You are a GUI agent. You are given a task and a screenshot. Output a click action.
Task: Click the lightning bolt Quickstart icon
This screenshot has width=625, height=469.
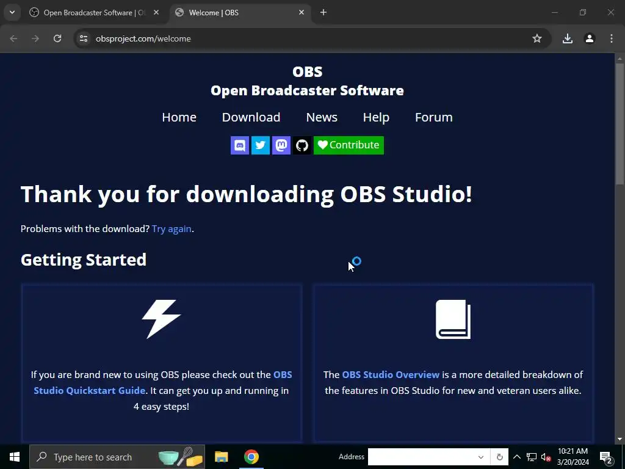[161, 319]
